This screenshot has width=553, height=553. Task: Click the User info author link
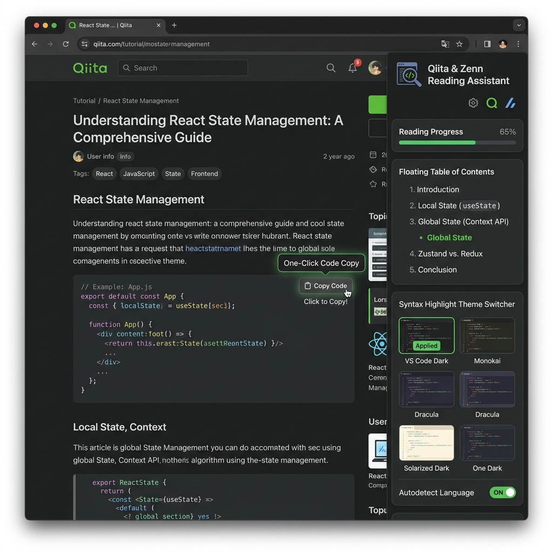100,157
